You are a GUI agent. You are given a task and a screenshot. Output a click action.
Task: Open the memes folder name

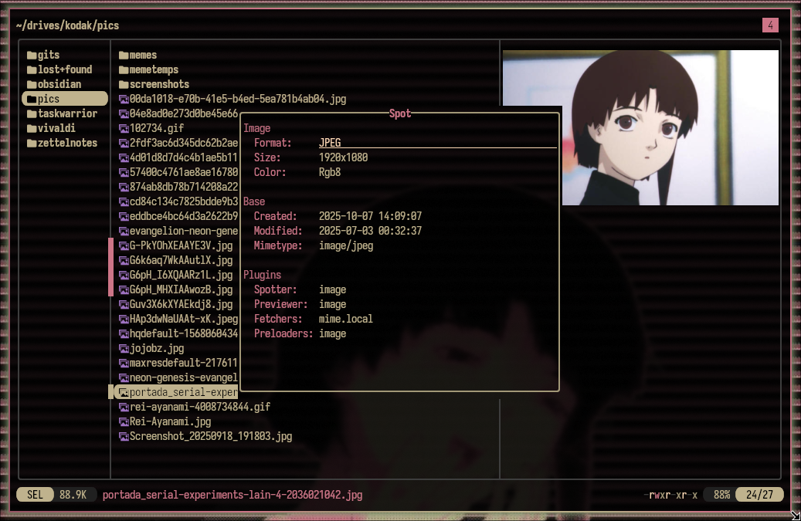[143, 55]
